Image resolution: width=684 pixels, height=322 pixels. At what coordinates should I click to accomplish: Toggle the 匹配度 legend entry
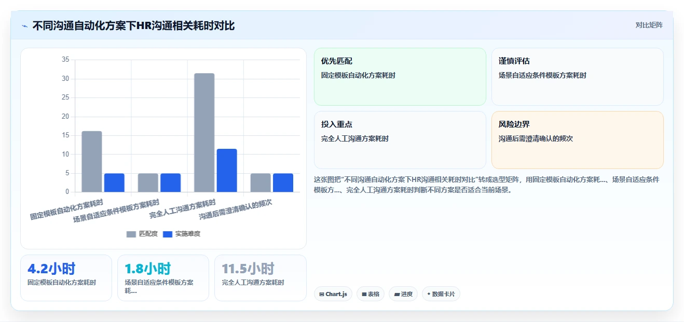[142, 234]
